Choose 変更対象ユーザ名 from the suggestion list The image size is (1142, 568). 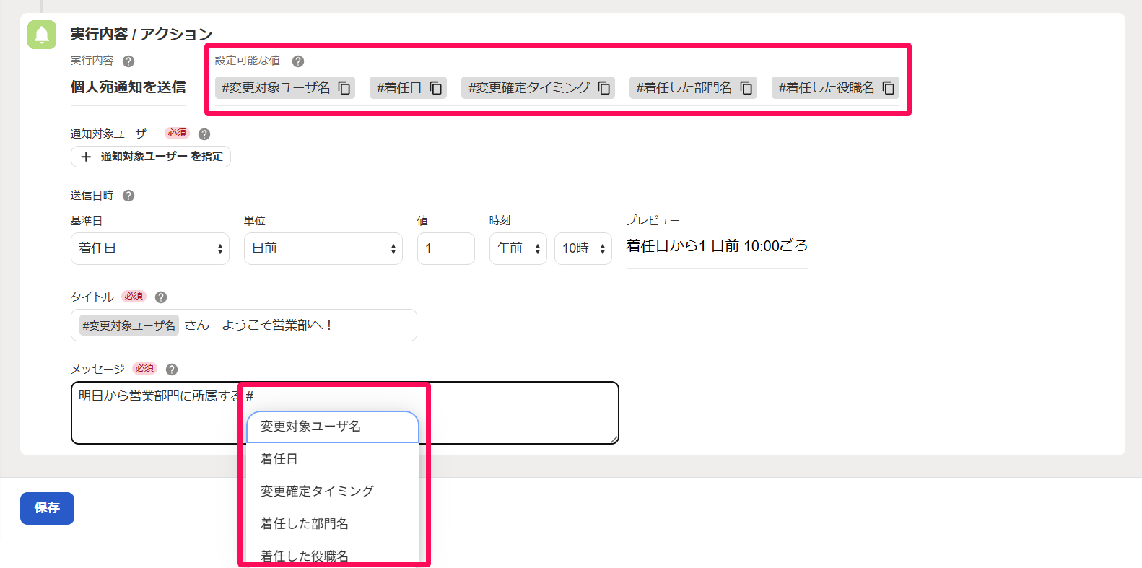[333, 427]
